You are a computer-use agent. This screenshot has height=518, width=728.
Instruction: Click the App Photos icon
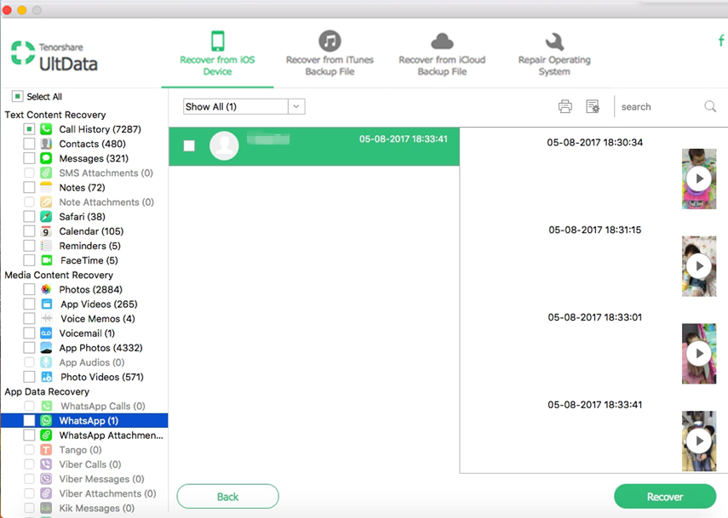[46, 348]
